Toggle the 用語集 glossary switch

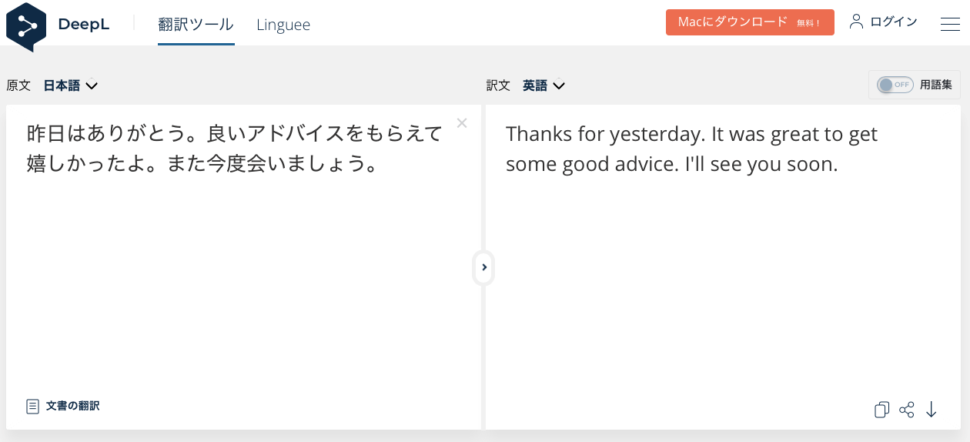coord(895,85)
